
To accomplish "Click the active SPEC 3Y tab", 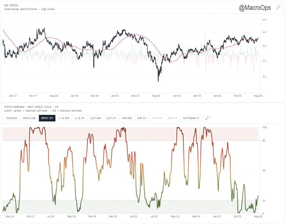I will tap(47, 118).
